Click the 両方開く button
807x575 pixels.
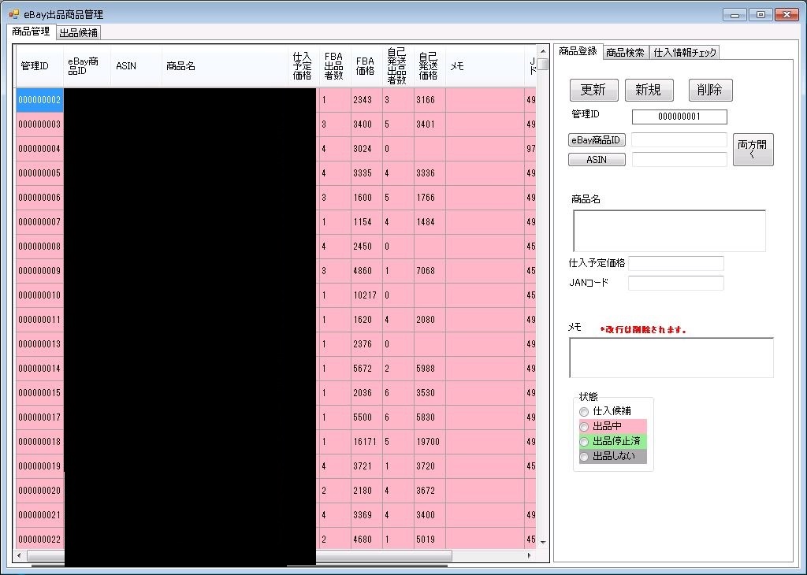point(753,149)
